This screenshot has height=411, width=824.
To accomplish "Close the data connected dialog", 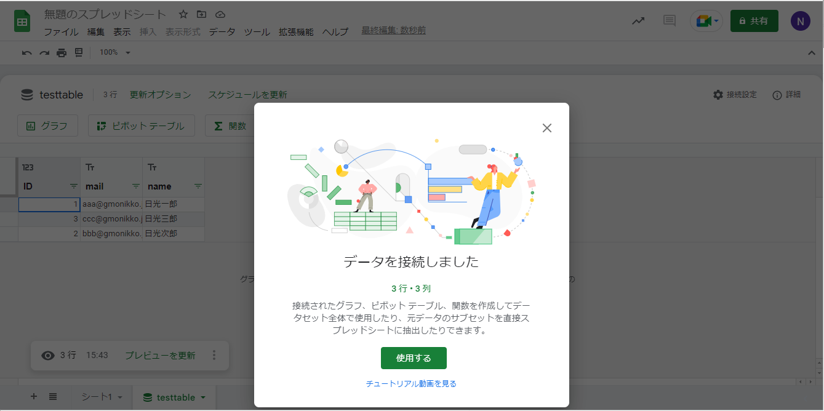I will pyautogui.click(x=546, y=128).
